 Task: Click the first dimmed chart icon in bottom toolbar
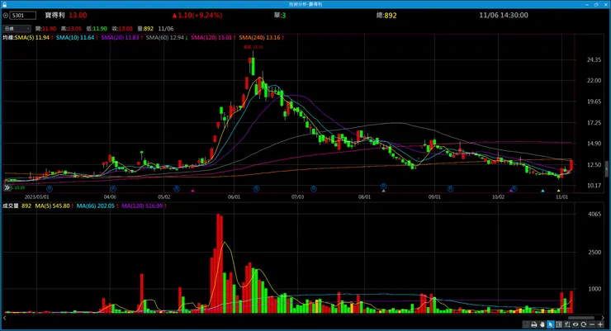[526, 324]
